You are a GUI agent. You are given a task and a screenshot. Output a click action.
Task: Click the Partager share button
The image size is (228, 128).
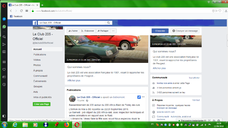(103, 31)
